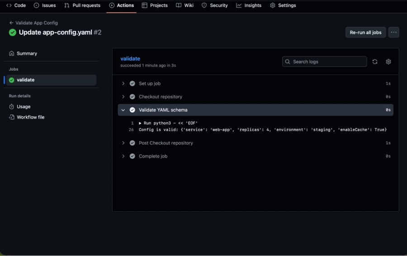Viewport: 407px width, 256px height.
Task: Switch to the Projects tab
Action: pos(155,5)
